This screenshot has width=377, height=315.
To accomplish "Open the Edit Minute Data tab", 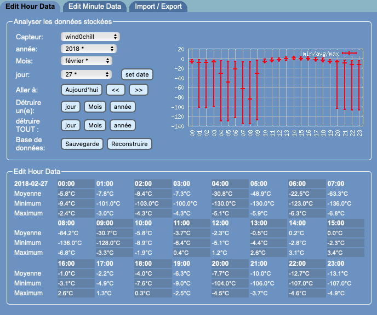I will pyautogui.click(x=95, y=6).
